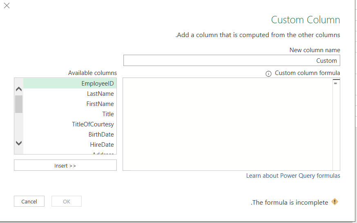The height and width of the screenshot is (223, 357).
Task: Open Learn about Power Query formulas link
Action: coord(293,176)
